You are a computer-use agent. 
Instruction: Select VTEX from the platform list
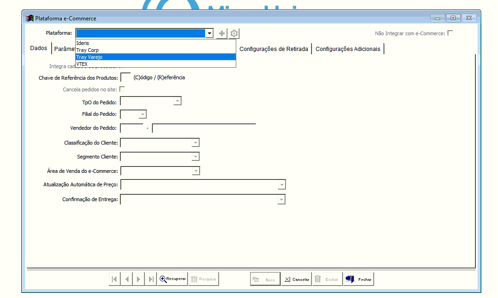point(82,64)
